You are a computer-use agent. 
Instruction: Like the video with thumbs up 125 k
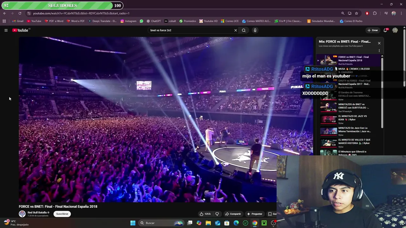pyautogui.click(x=205, y=214)
